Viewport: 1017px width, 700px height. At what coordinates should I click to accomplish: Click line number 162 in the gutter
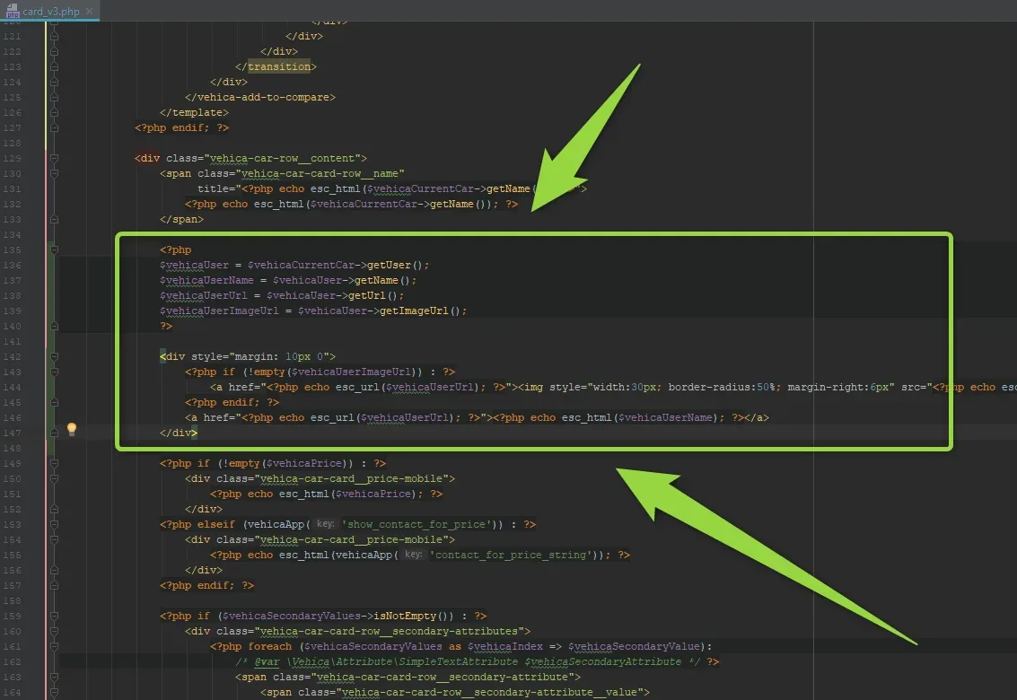(12, 661)
